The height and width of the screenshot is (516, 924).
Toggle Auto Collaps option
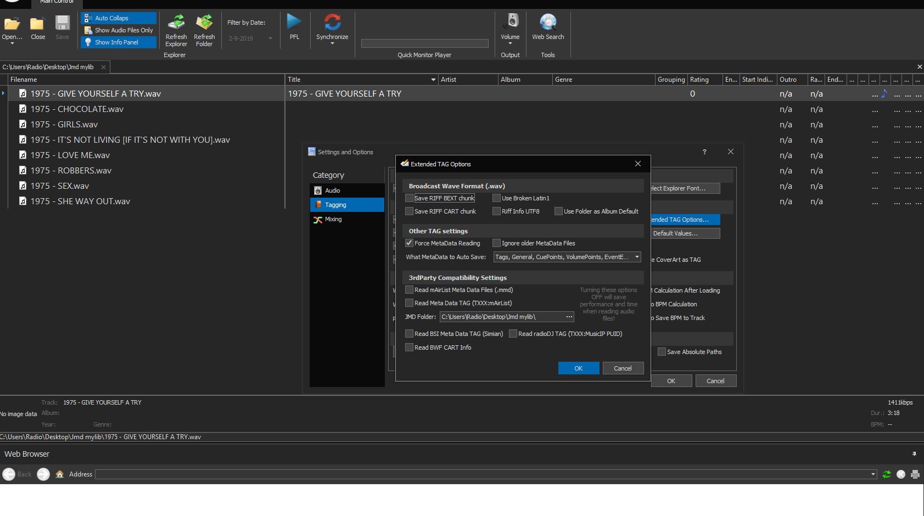(x=119, y=18)
